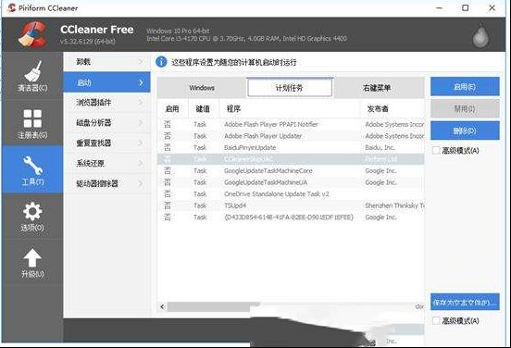Click the Delete (删除) button
511x348 pixels.
(x=465, y=130)
